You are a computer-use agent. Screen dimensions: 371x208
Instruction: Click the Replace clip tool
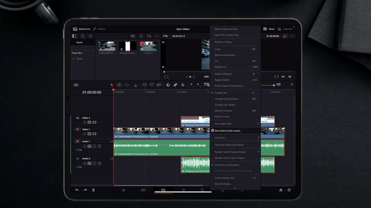(x=159, y=85)
